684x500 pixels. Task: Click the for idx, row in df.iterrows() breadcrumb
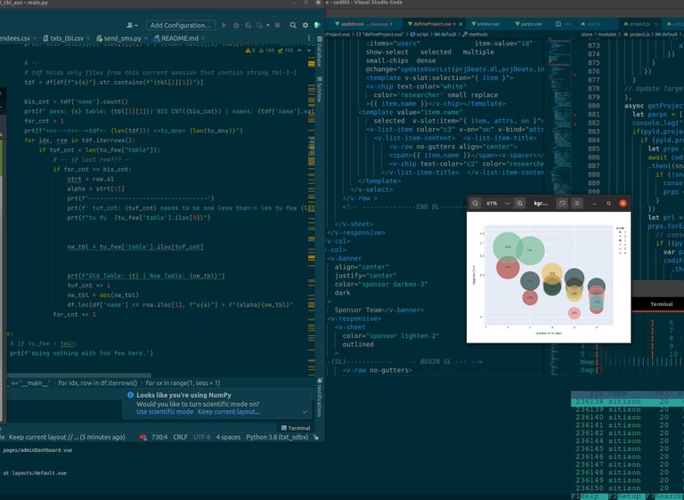98,383
